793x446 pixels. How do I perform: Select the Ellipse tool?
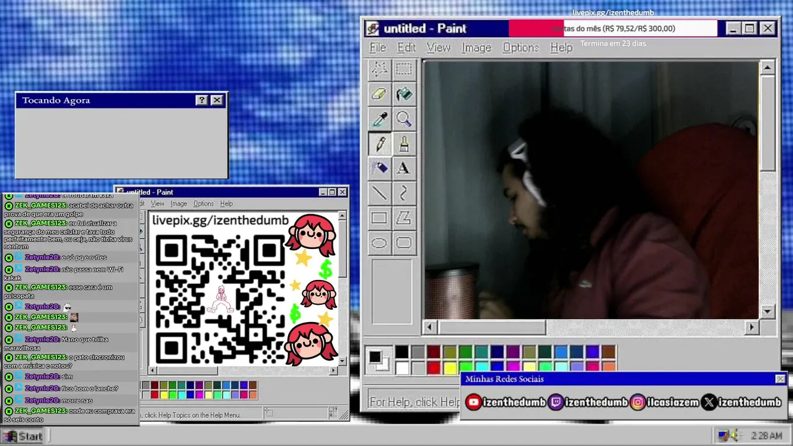[379, 243]
